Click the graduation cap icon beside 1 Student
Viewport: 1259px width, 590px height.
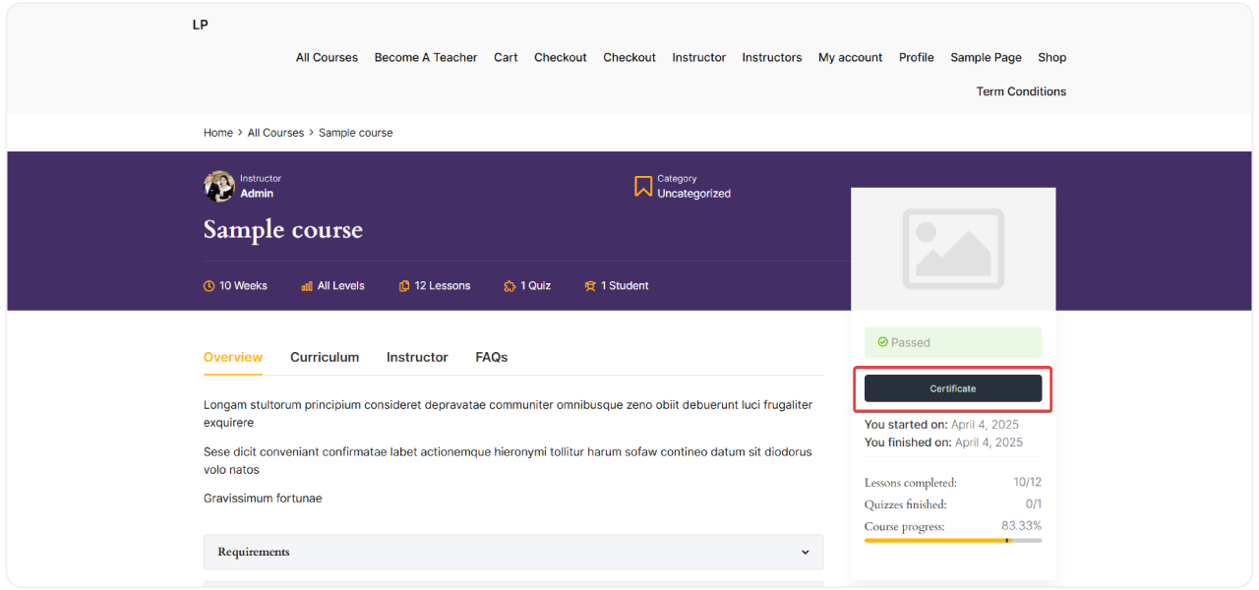coord(590,286)
